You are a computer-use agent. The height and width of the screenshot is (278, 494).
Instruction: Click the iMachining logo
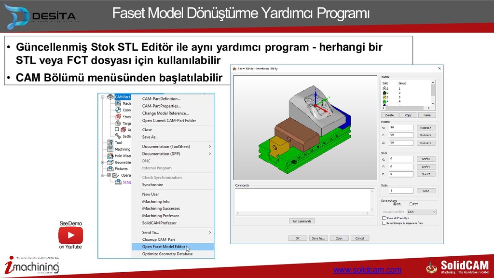click(x=32, y=265)
